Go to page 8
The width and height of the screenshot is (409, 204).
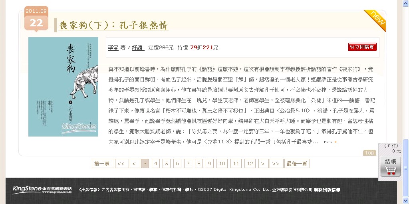[x=199, y=164]
